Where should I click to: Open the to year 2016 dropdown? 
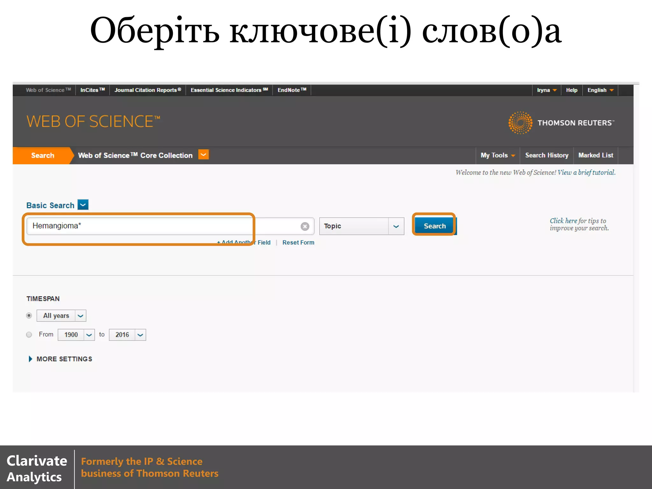pyautogui.click(x=127, y=335)
